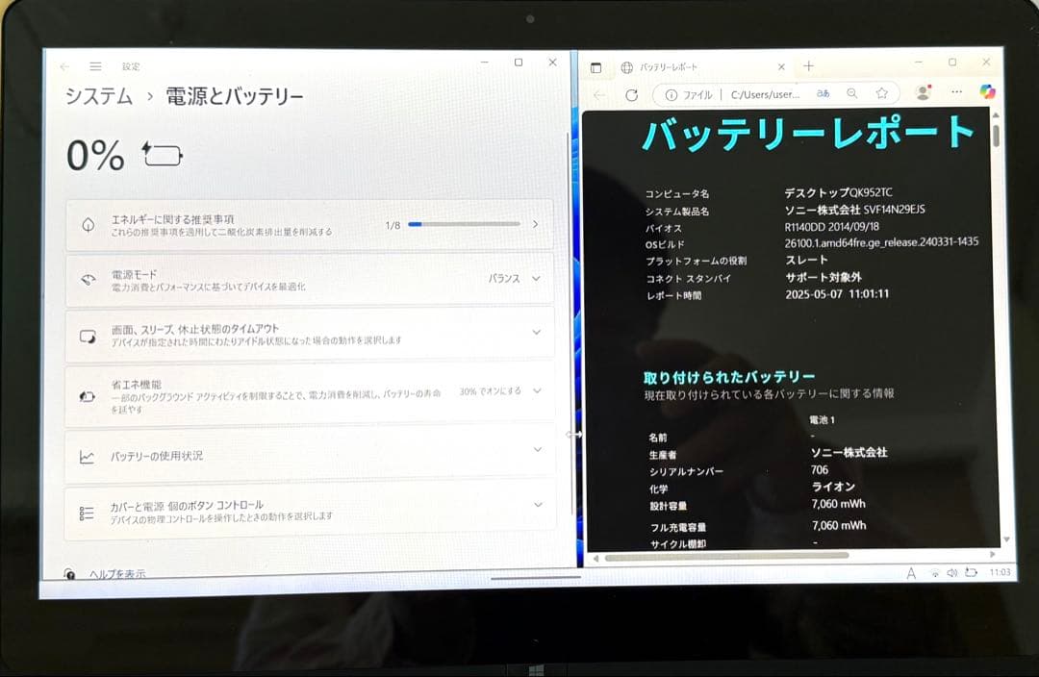Open translate options with the aあ icon
The image size is (1039, 677).
(x=824, y=91)
